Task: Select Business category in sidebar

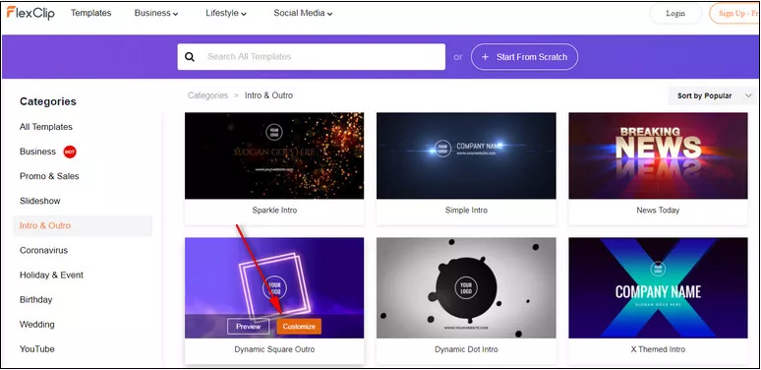Action: point(38,152)
